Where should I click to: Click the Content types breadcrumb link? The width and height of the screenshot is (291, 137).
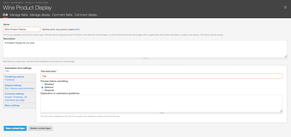(x=42, y=3)
